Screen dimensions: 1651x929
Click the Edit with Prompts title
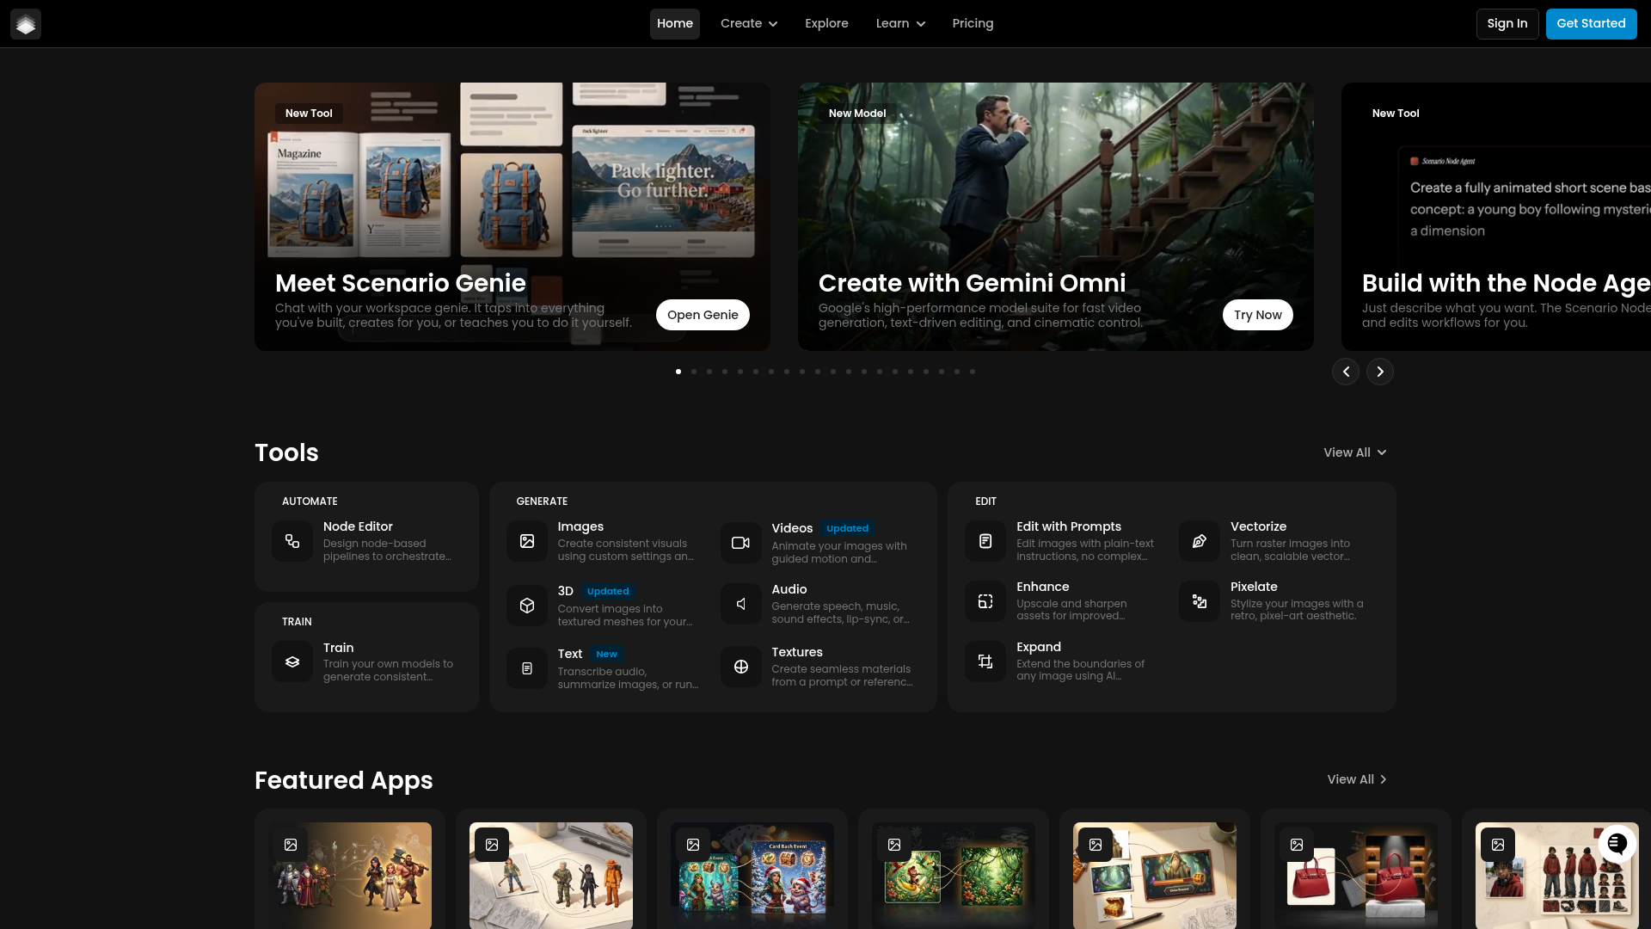[x=1069, y=526]
